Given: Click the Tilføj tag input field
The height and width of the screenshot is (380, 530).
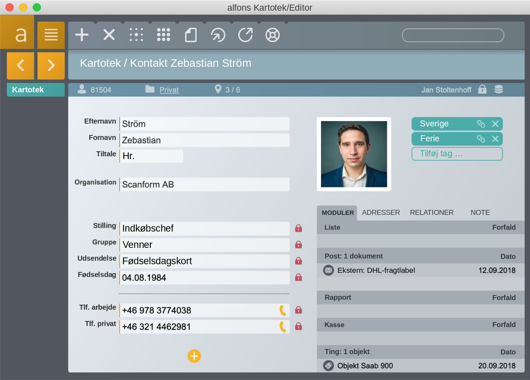Looking at the screenshot, I should 457,154.
